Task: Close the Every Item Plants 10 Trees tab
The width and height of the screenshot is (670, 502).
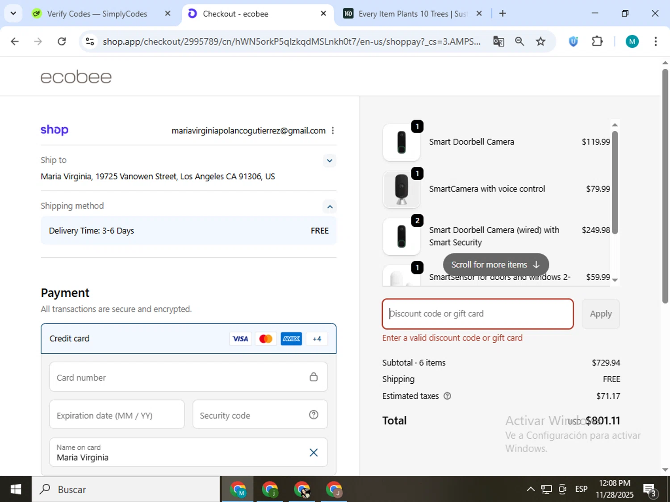Action: [479, 14]
